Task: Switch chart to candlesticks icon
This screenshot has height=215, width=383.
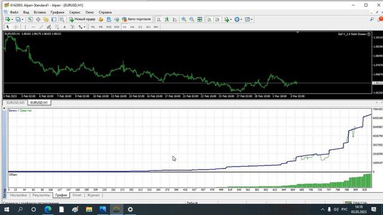Action: (x=167, y=20)
